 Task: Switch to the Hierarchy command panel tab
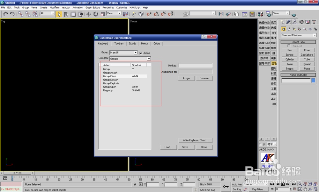tap(295, 22)
